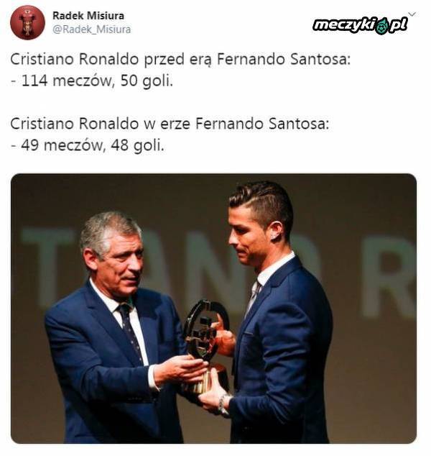The image size is (431, 456).
Task: Click the wristwatch visible in the photo
Action: [223, 406]
